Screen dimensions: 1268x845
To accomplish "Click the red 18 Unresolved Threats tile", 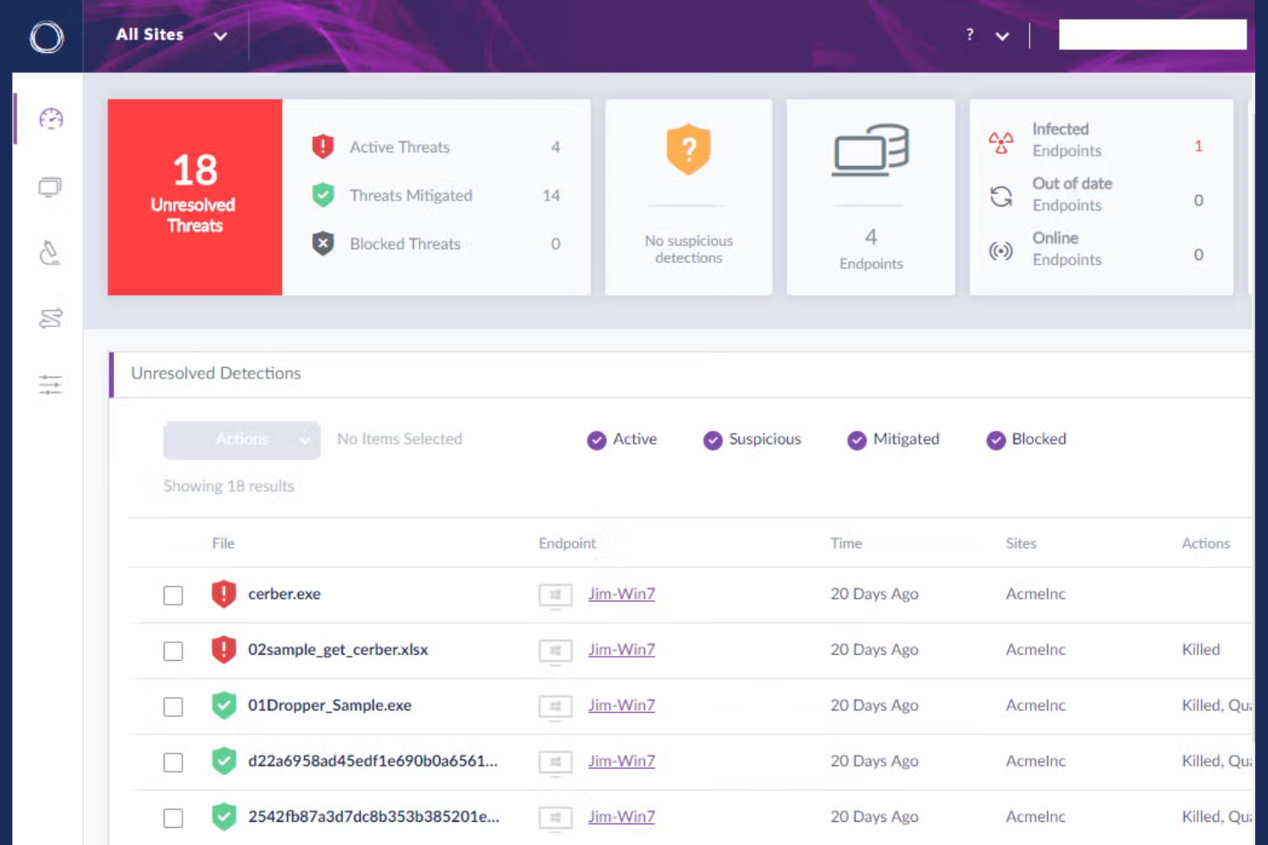I will pos(194,196).
